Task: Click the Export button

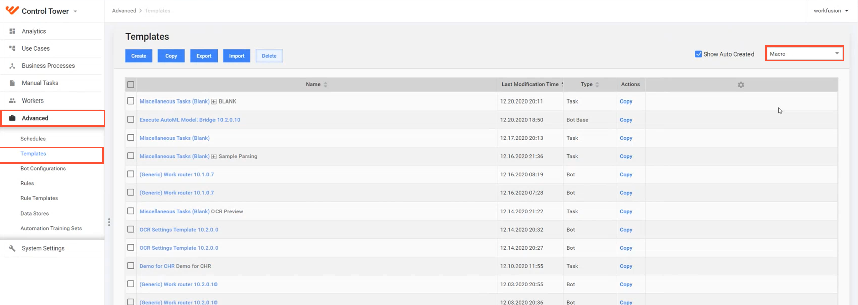Action: 204,56
